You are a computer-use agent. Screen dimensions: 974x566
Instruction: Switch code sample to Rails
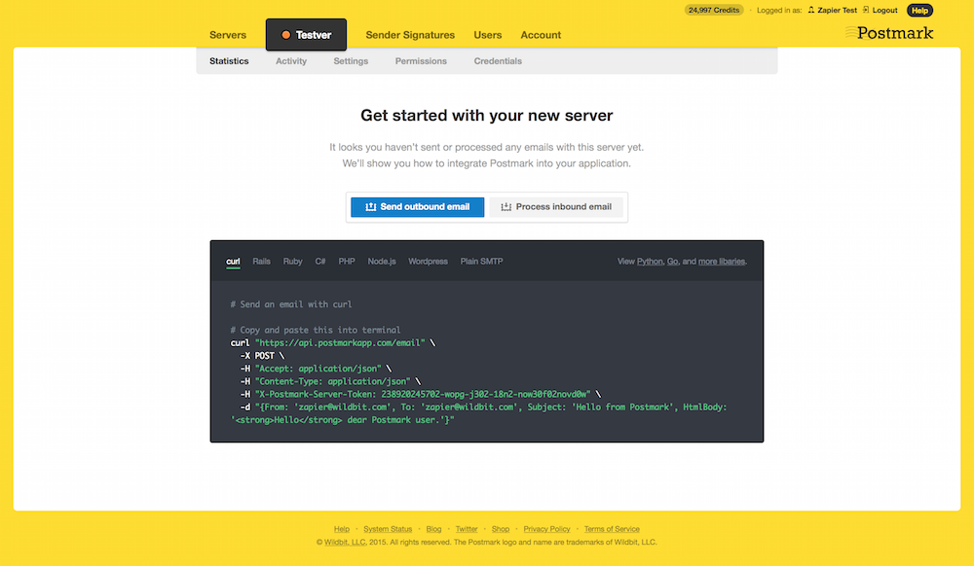pos(261,262)
